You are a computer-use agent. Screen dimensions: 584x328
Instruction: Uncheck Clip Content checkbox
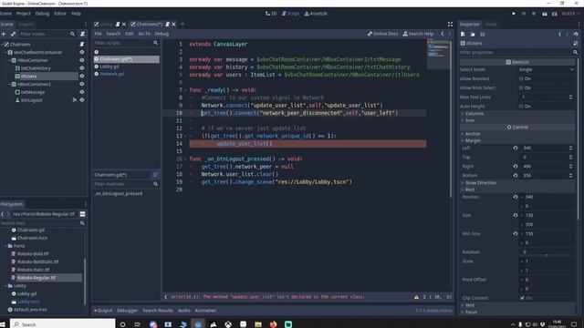[522, 298]
